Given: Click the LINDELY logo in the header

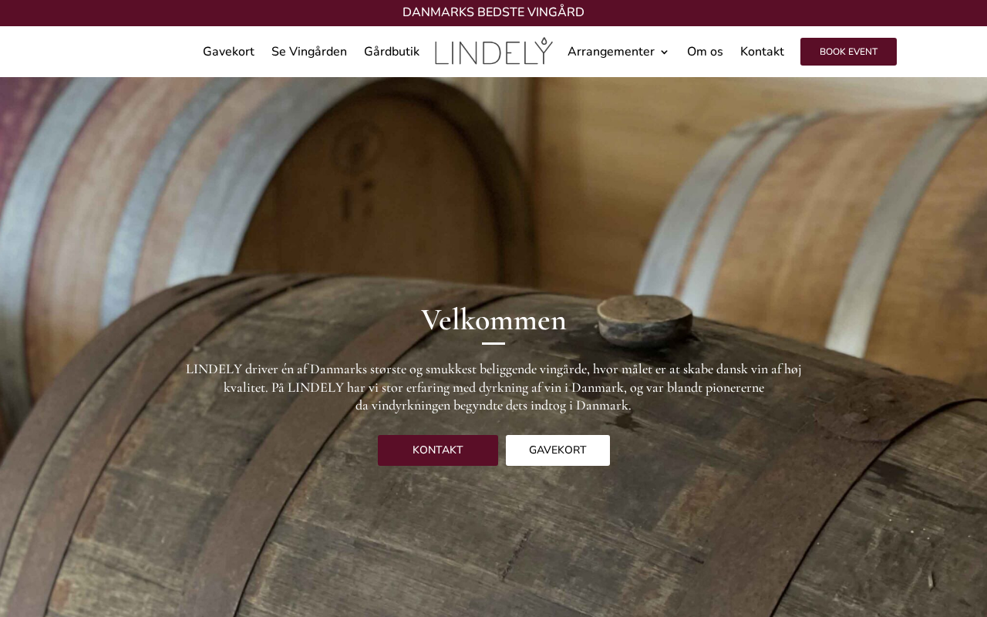Looking at the screenshot, I should pyautogui.click(x=493, y=52).
